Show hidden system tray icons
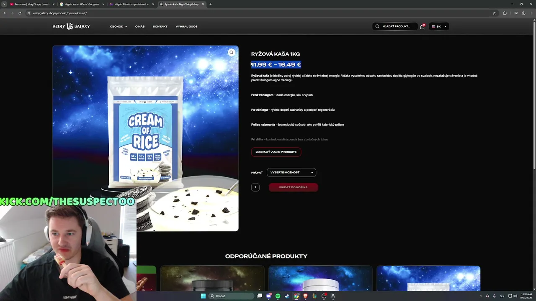The image size is (536, 301). point(481,296)
